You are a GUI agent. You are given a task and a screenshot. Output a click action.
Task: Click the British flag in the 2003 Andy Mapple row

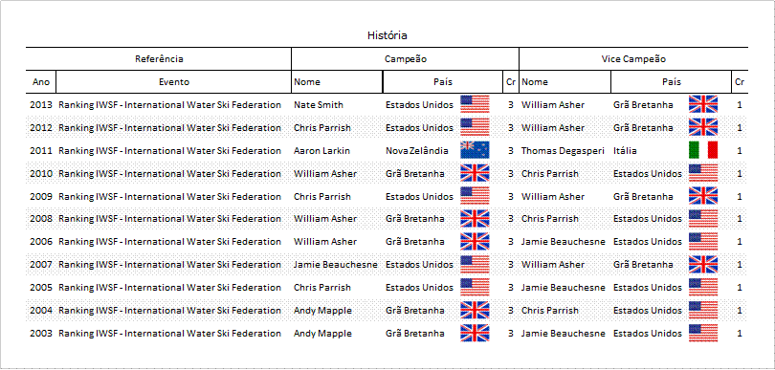(x=475, y=333)
